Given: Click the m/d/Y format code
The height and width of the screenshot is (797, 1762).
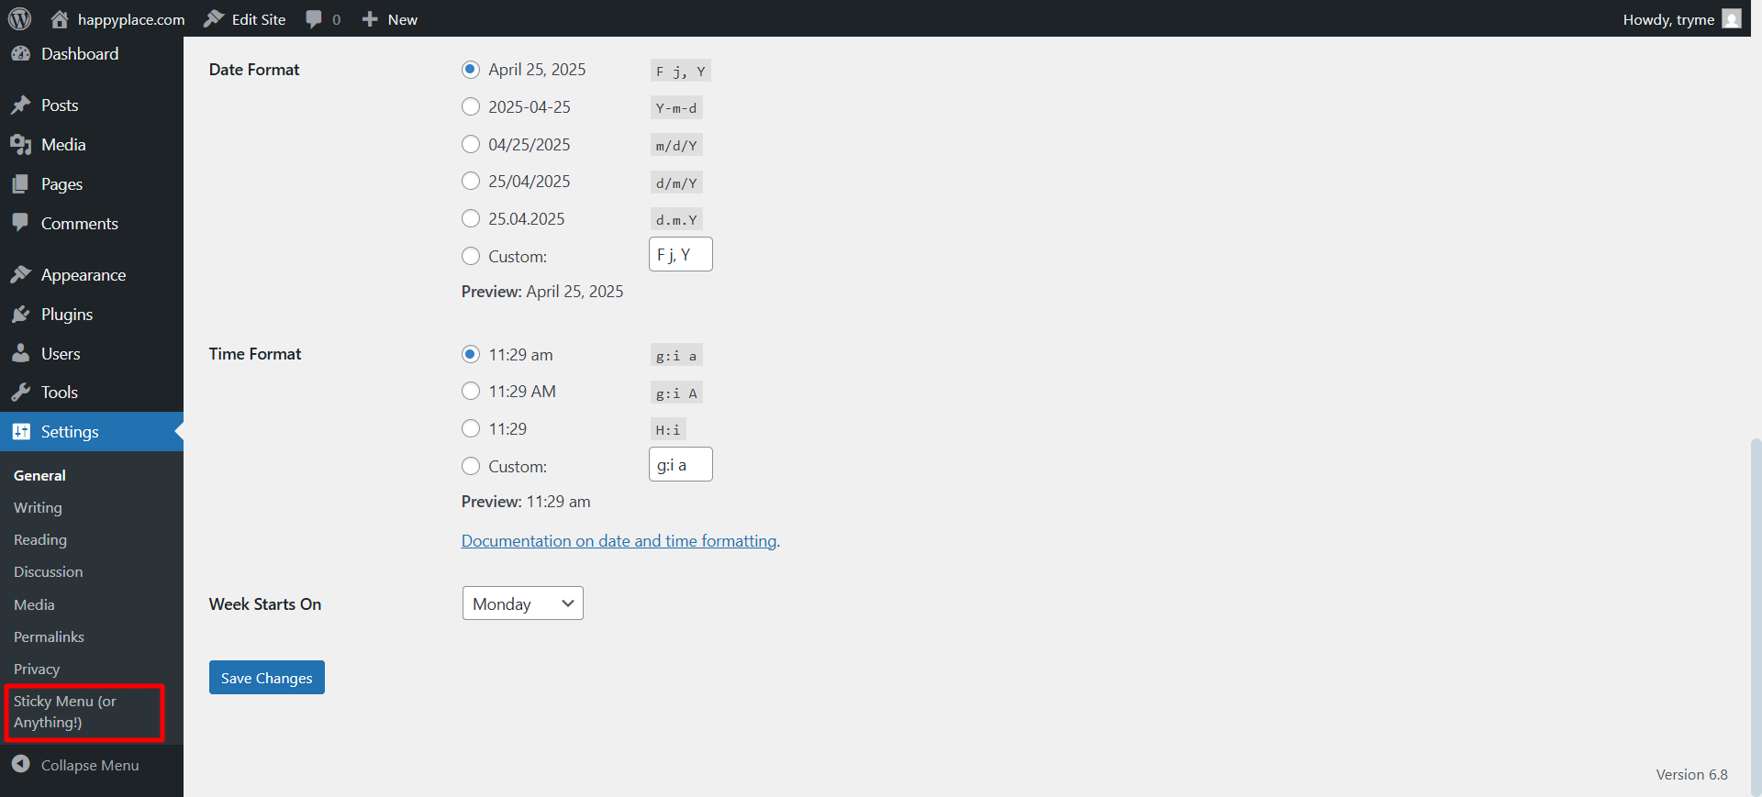Looking at the screenshot, I should 676,145.
